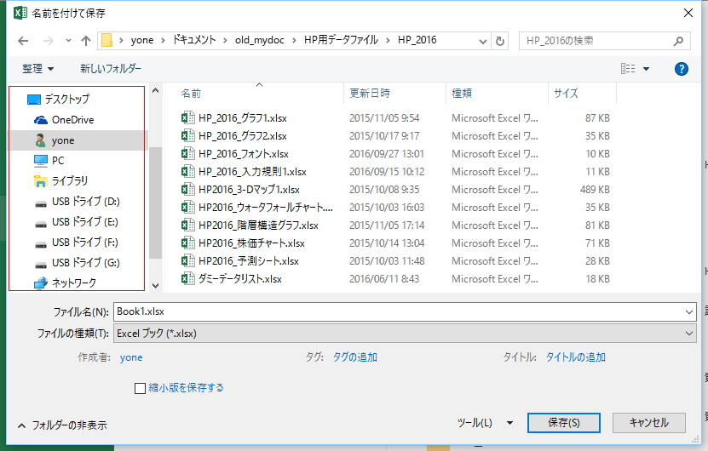Expand the ファイル名 dropdown arrow

tap(689, 312)
